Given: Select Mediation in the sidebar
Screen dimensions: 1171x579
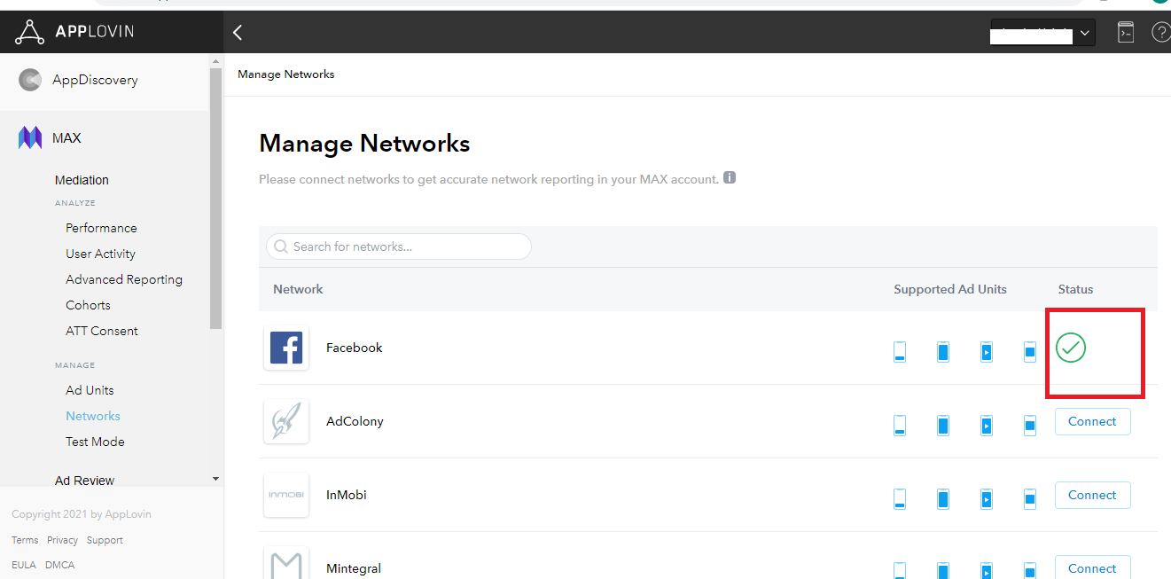Looking at the screenshot, I should click(82, 180).
